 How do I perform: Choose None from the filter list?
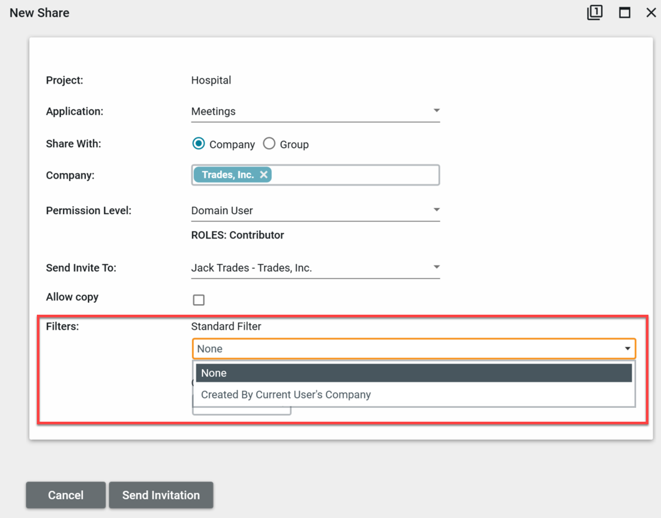413,373
